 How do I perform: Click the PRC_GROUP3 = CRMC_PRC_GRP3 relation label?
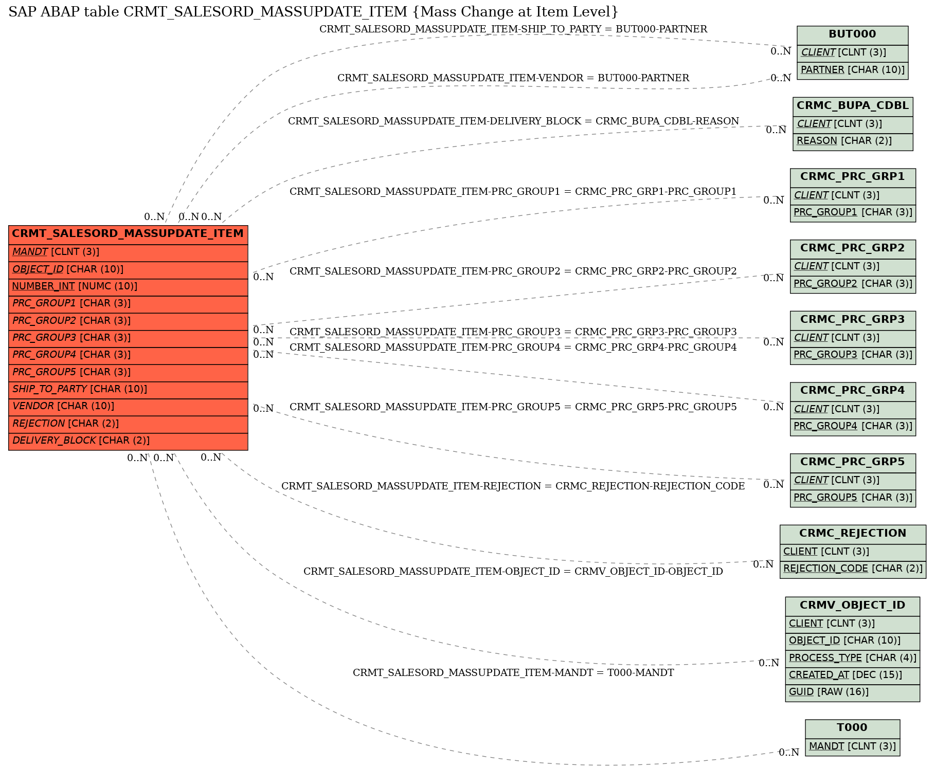(x=513, y=332)
